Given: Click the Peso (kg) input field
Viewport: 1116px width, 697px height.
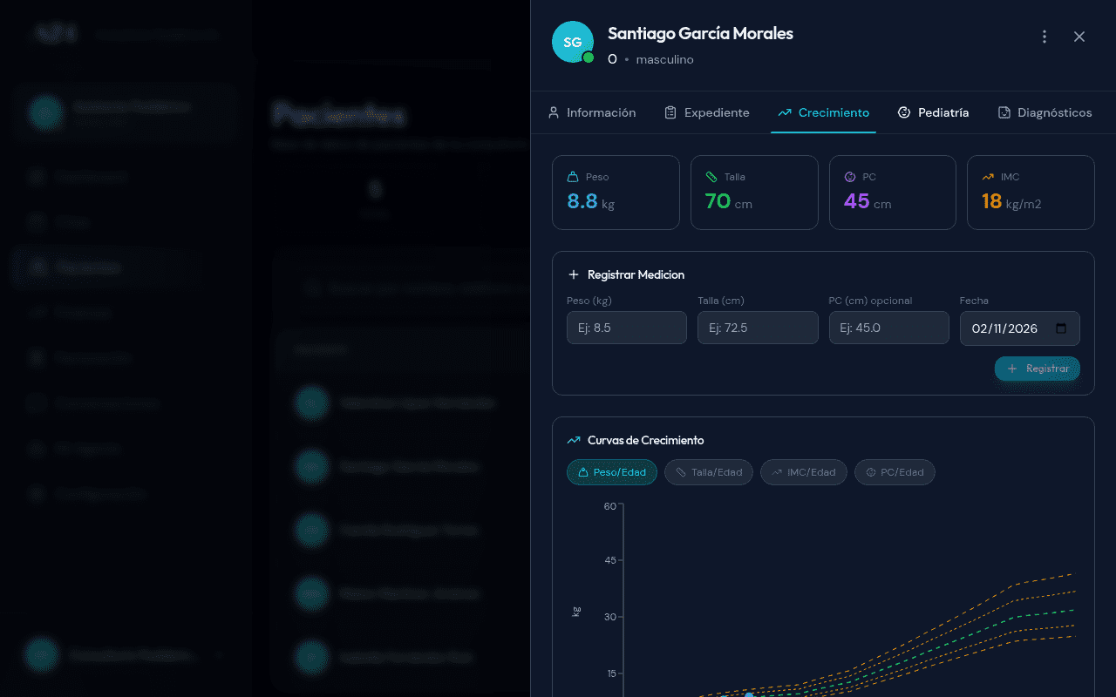Looking at the screenshot, I should tap(626, 328).
